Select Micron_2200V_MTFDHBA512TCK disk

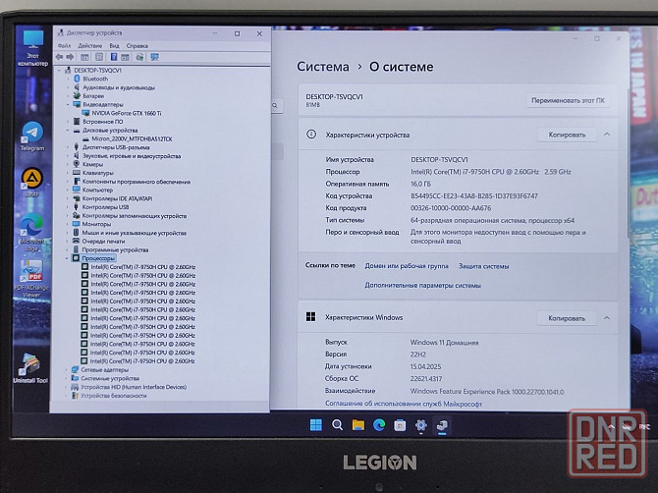[x=132, y=138]
